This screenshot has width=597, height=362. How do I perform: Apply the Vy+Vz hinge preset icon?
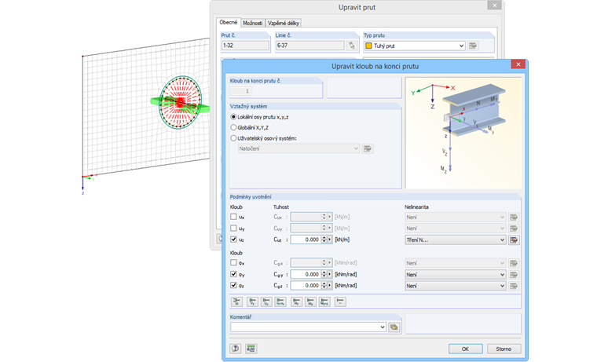[x=280, y=302]
